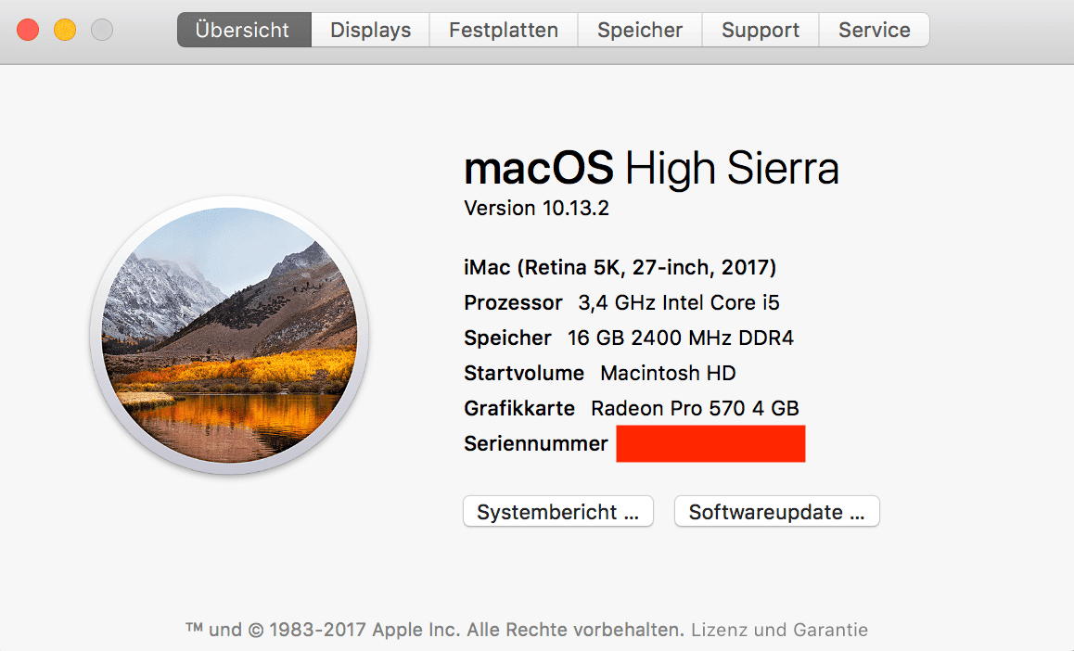
Task: Open the Service tab
Action: [875, 30]
